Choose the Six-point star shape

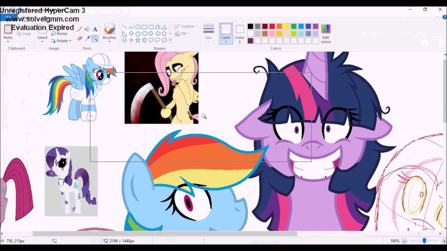[x=144, y=40]
